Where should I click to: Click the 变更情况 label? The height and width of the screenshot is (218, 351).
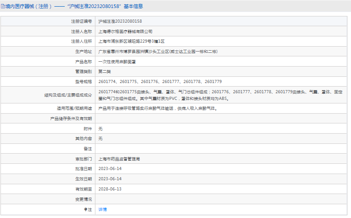83,199
